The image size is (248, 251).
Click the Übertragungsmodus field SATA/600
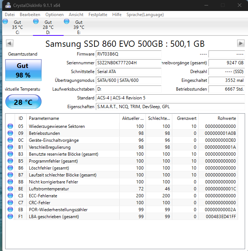128,80
